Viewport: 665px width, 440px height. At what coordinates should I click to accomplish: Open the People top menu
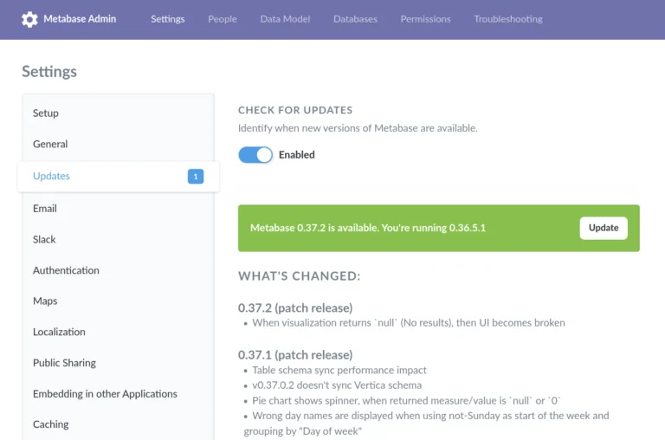pyautogui.click(x=223, y=19)
